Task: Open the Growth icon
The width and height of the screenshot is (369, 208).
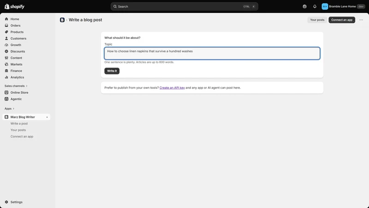Action: click(6, 45)
